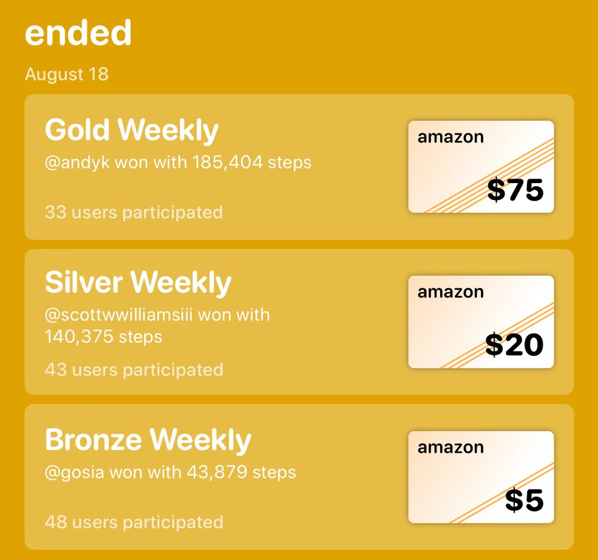598x560 pixels.
Task: View the 43 users participated label
Action: 134,370
